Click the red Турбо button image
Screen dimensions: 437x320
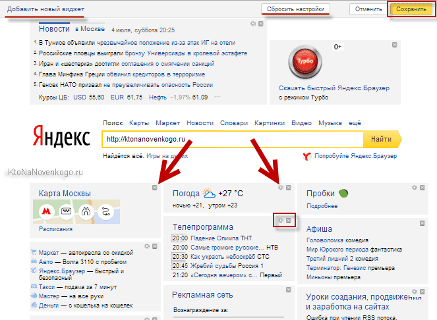tap(304, 63)
